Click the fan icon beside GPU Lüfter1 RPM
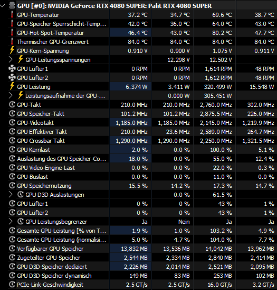Image resolution: width=277 pixels, height=290 pixels. 12,69
